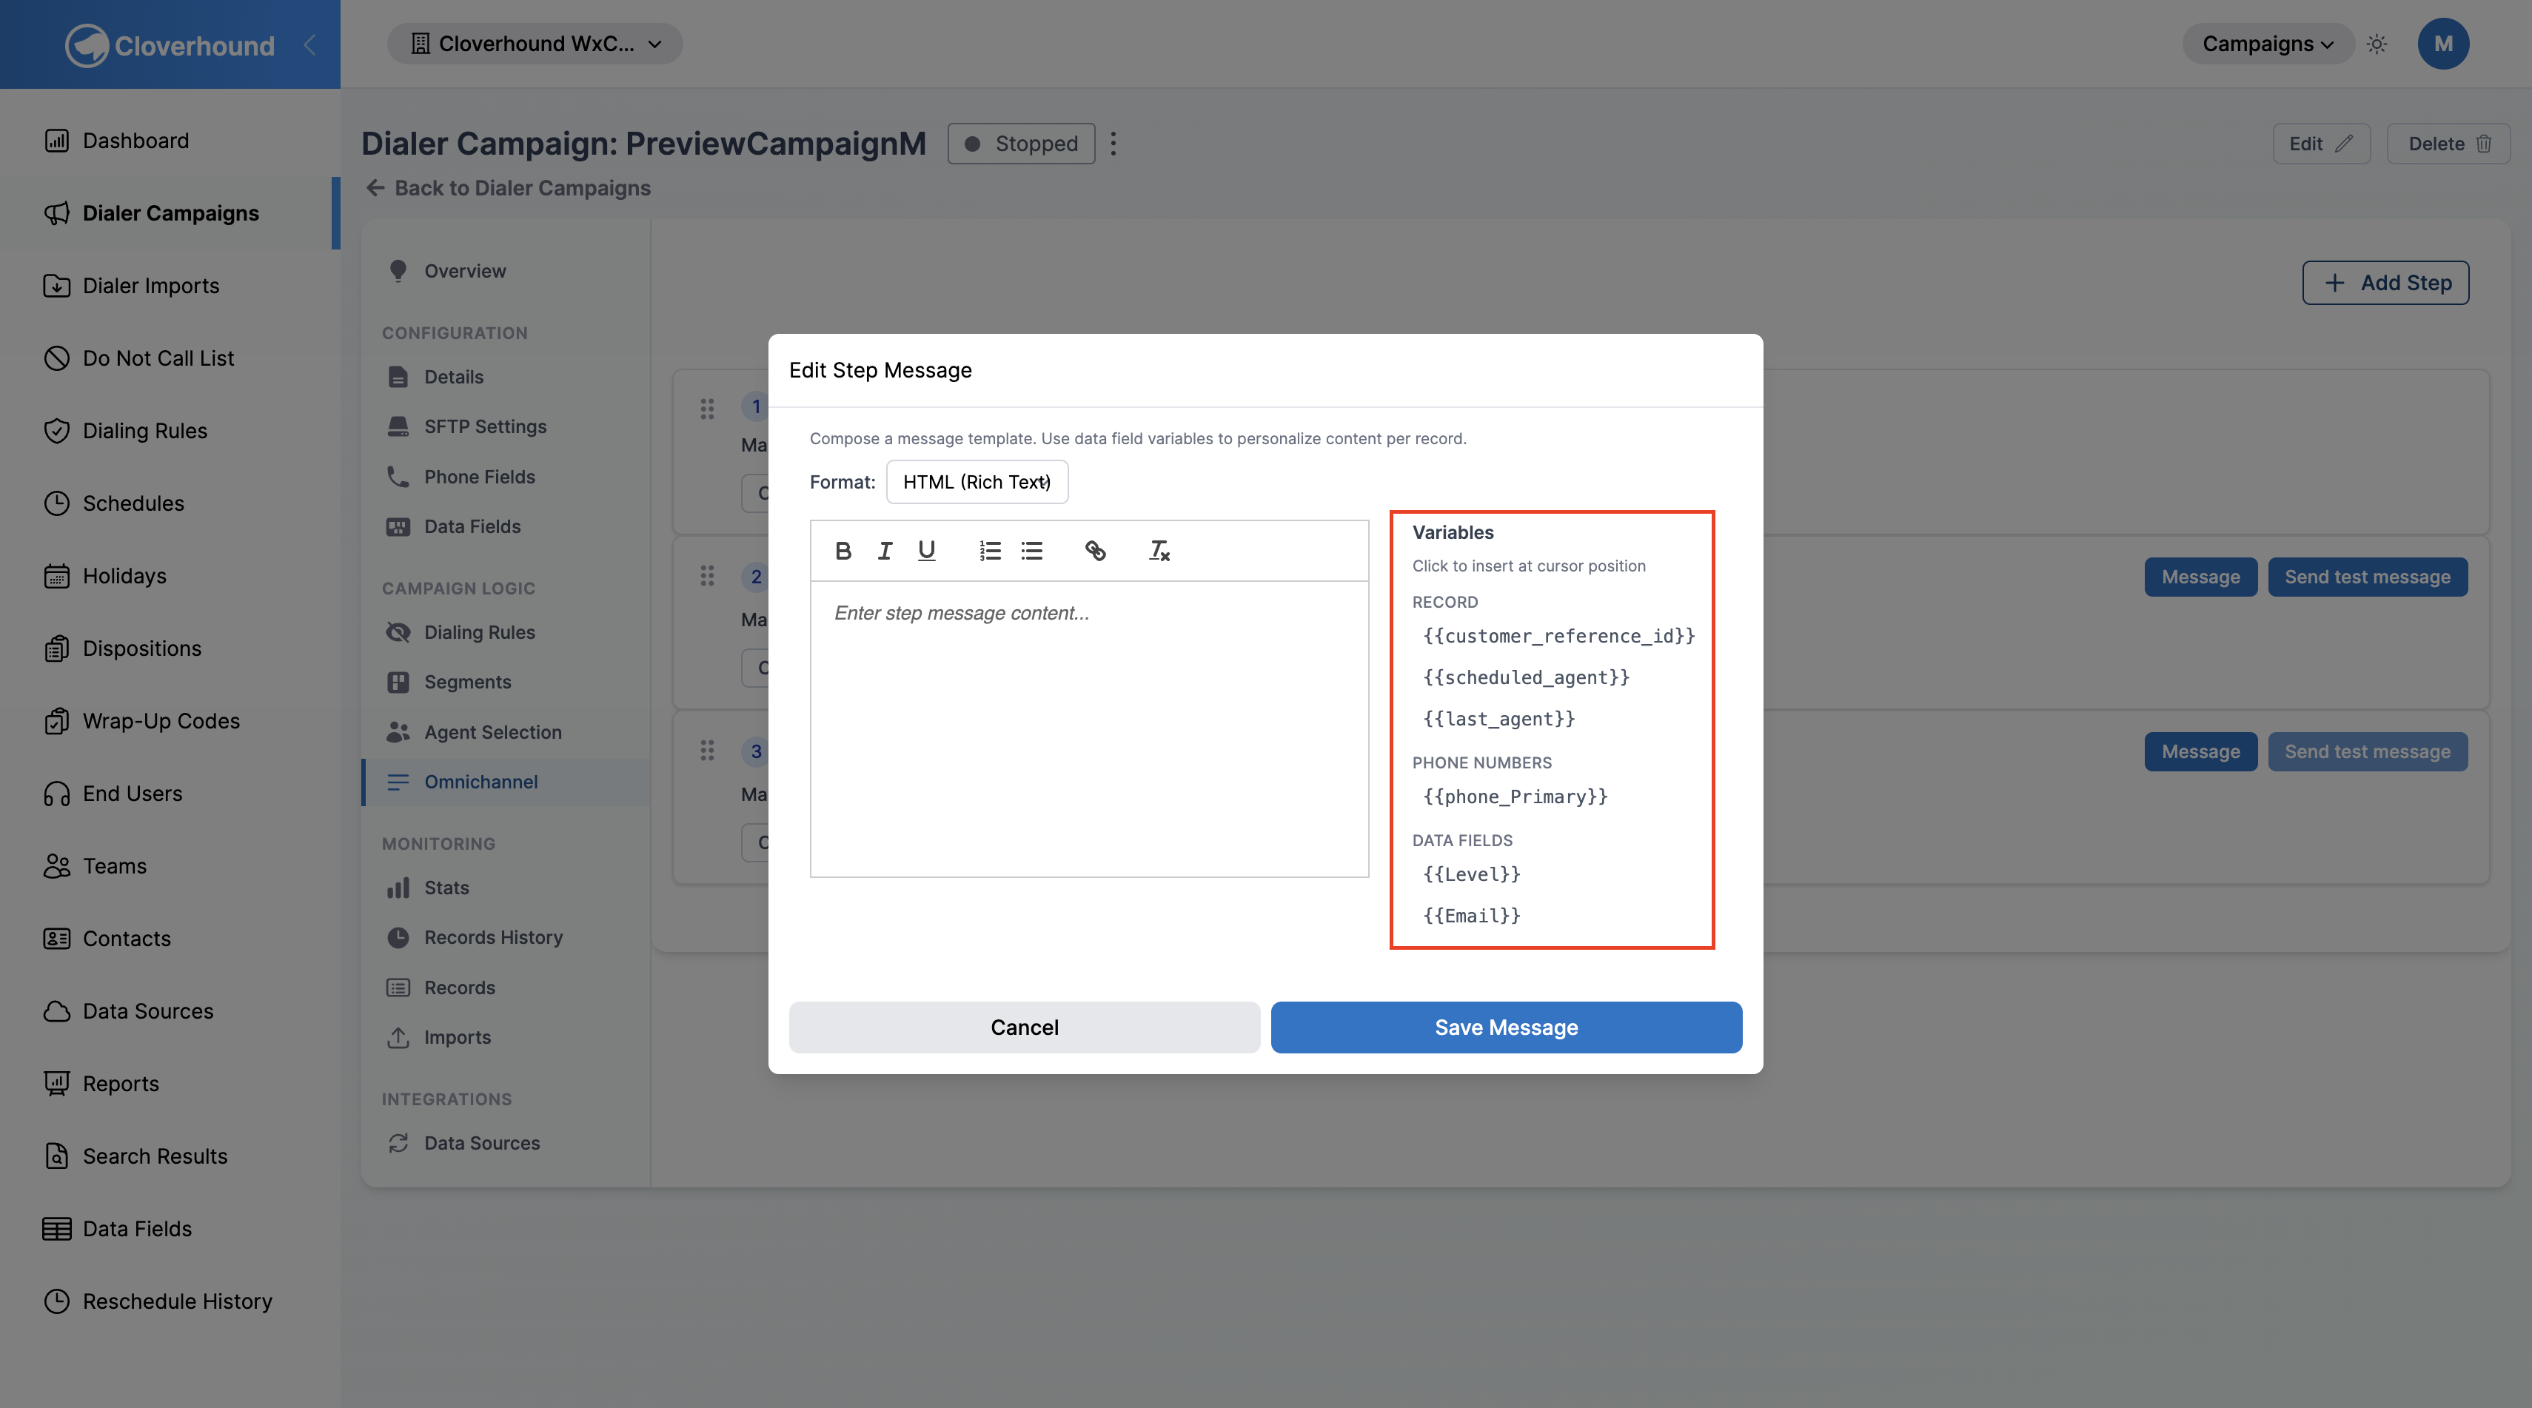This screenshot has width=2532, height=1408.
Task: Open Search Results in the sidebar
Action: (169, 1156)
